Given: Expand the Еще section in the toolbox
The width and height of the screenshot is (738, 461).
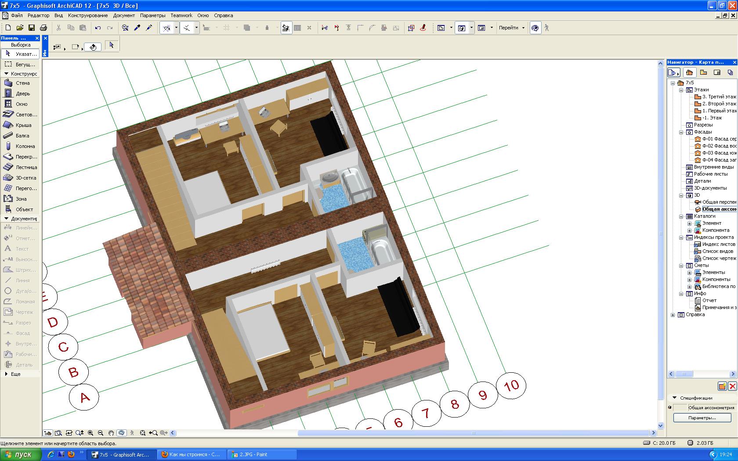Looking at the screenshot, I should point(15,374).
